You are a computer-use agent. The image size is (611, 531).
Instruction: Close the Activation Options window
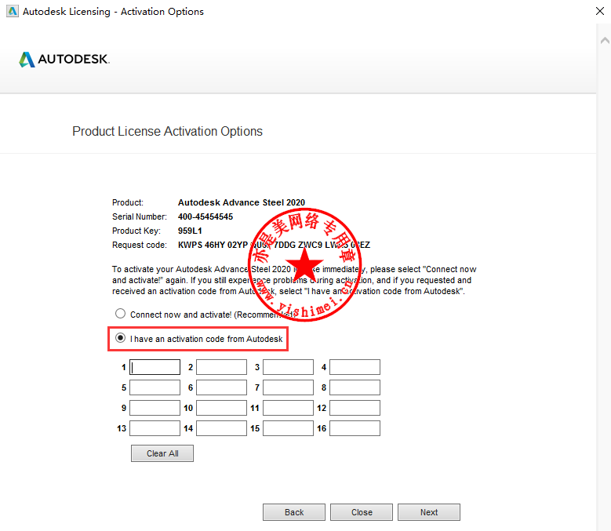[600, 11]
